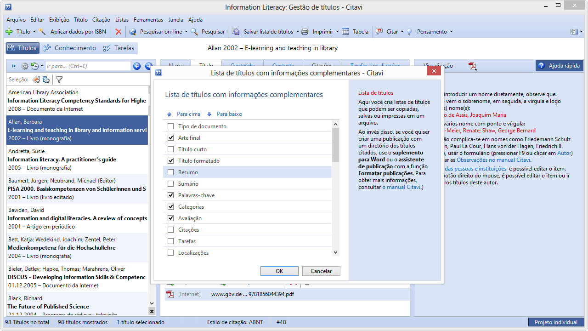Expand the Pesquisar on-line dropdown arrow

(x=186, y=32)
